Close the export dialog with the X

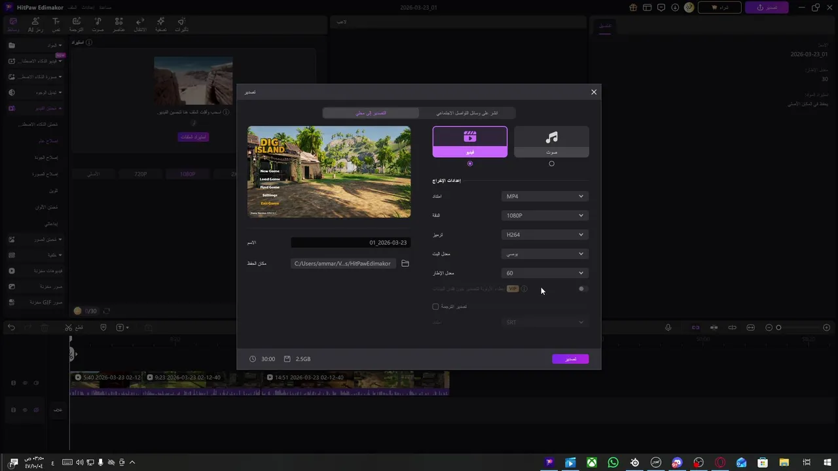click(594, 92)
